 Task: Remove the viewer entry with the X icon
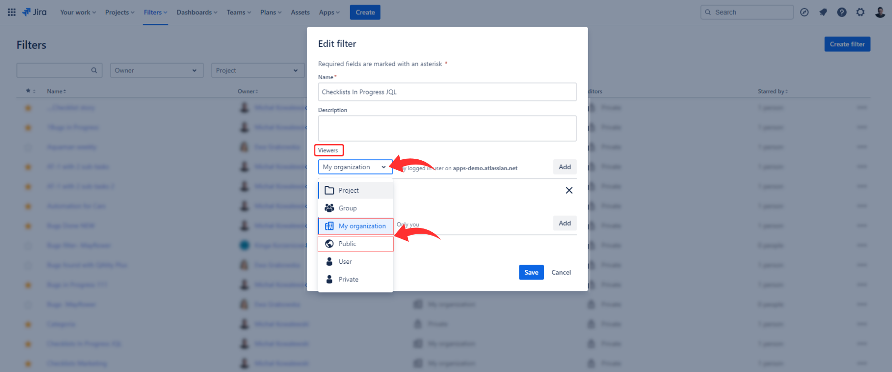click(x=569, y=190)
